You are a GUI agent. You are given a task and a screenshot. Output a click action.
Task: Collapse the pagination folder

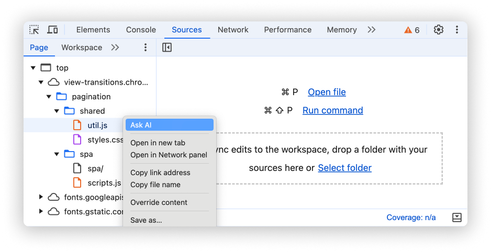pos(49,97)
